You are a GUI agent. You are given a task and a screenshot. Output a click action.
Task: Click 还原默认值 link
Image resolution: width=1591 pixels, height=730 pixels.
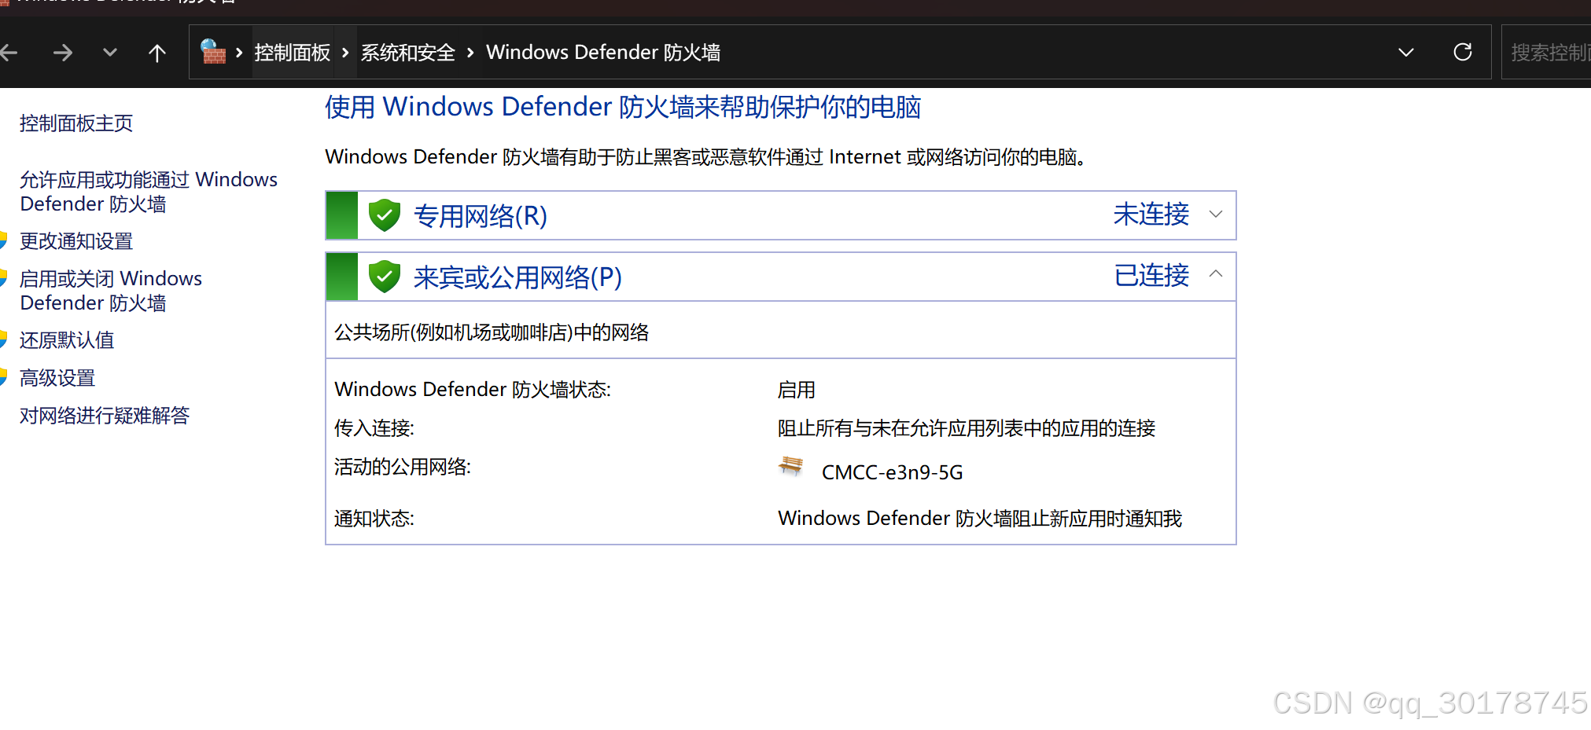[x=67, y=340]
